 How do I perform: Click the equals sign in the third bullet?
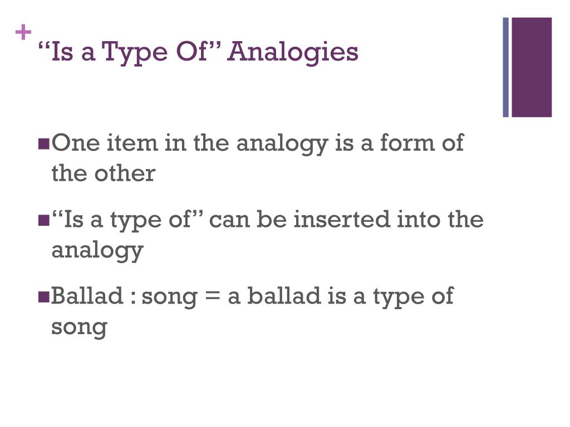pos(213,296)
